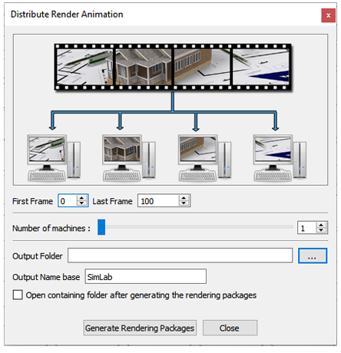The width and height of the screenshot is (341, 353).
Task: Click the third computer icon showing brick wall
Action: 205,158
